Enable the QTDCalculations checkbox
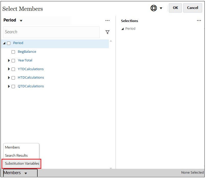The width and height of the screenshot is (206, 179). [13, 86]
